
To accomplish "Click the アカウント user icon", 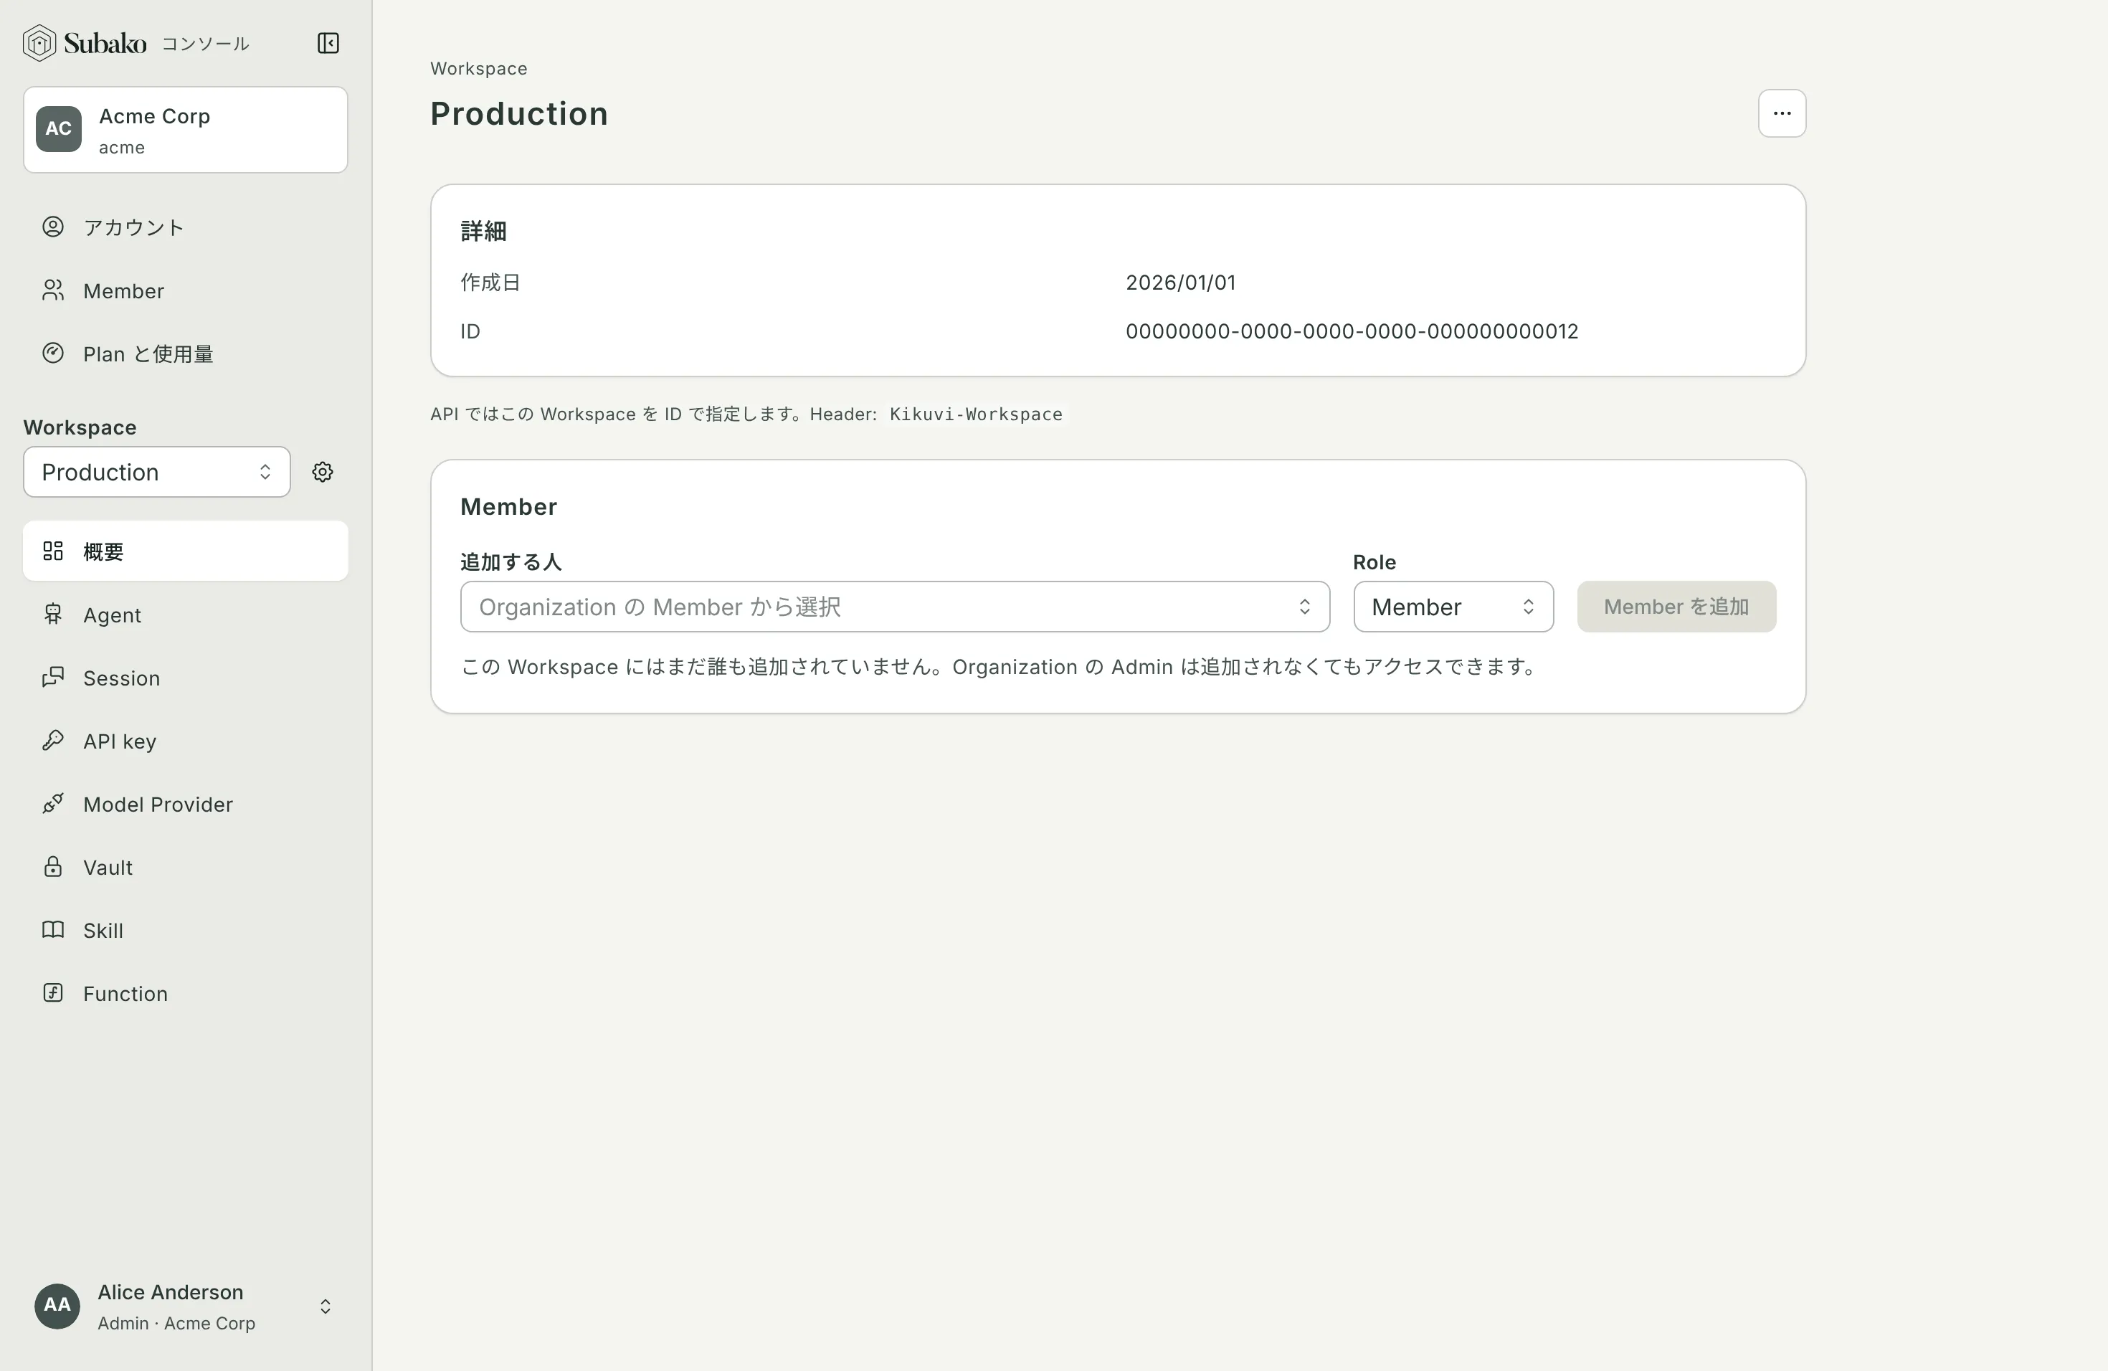I will [53, 227].
